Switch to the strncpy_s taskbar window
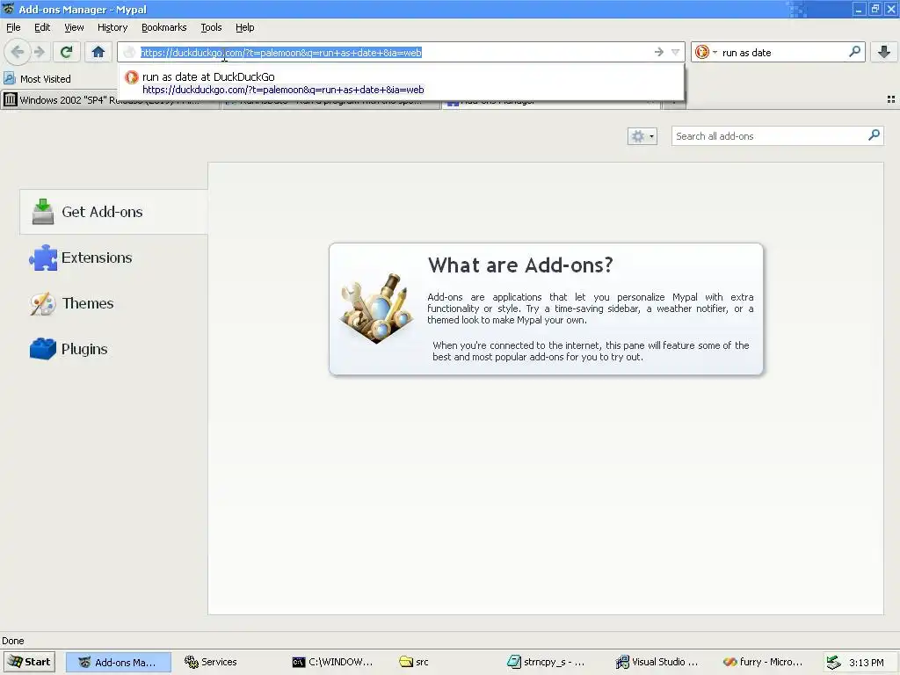 click(x=547, y=662)
